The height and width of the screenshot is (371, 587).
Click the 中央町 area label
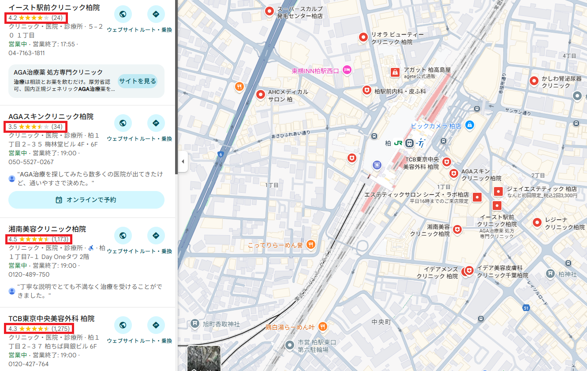tap(381, 322)
